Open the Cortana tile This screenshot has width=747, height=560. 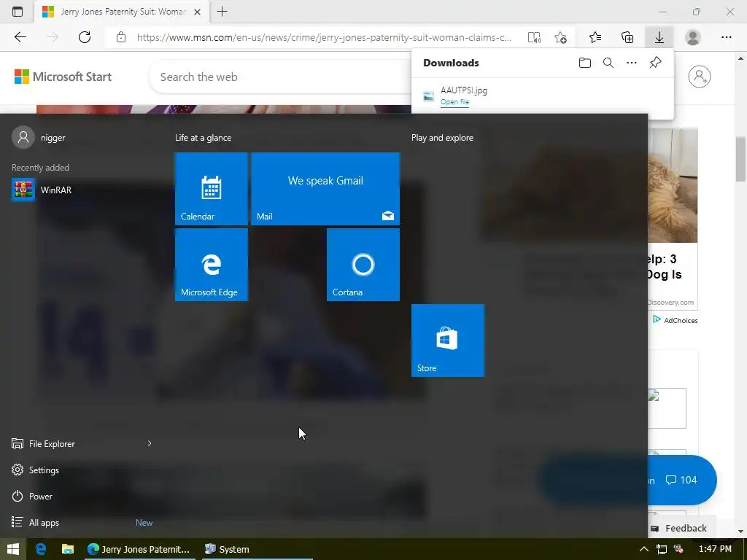(x=363, y=265)
